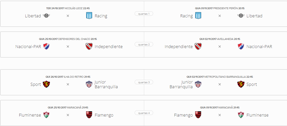Select Nacional-PAR crest in Defensores del Chaco match
This screenshot has height=126, width=287.
46,46
